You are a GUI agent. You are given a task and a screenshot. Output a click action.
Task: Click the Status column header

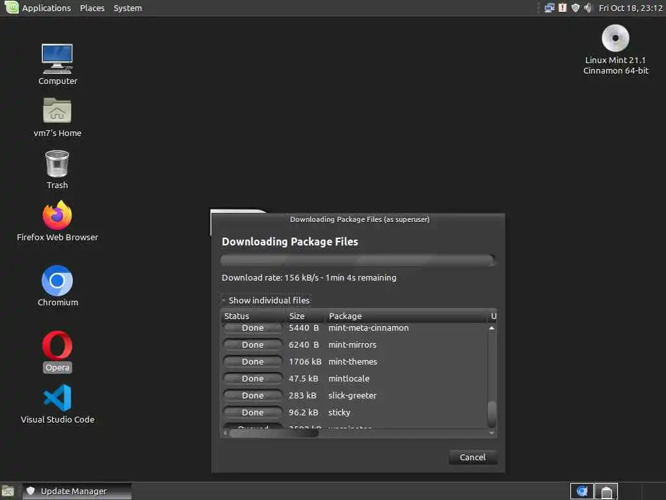coord(253,316)
